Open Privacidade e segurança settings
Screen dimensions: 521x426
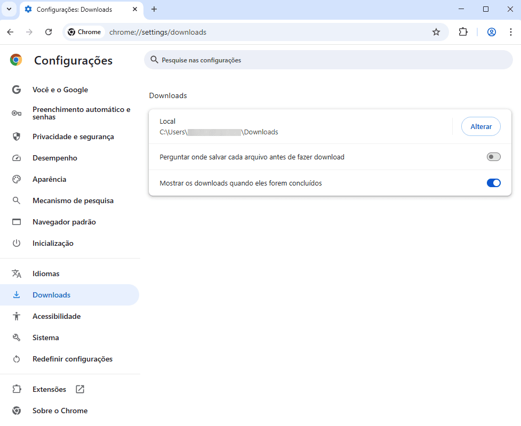coord(73,136)
